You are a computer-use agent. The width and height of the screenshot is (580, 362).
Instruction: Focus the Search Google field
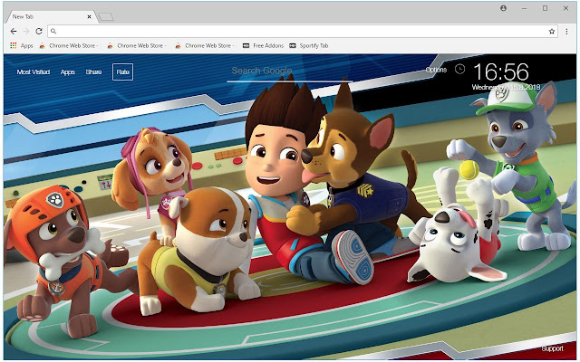click(x=289, y=71)
